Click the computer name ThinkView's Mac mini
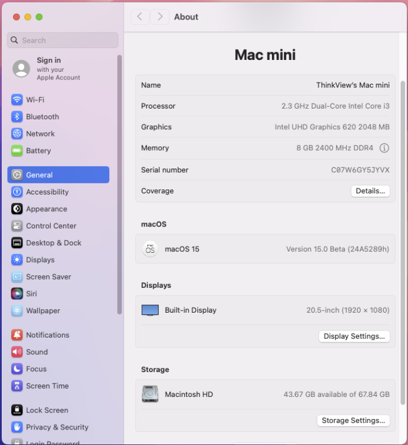This screenshot has width=408, height=445. 353,85
